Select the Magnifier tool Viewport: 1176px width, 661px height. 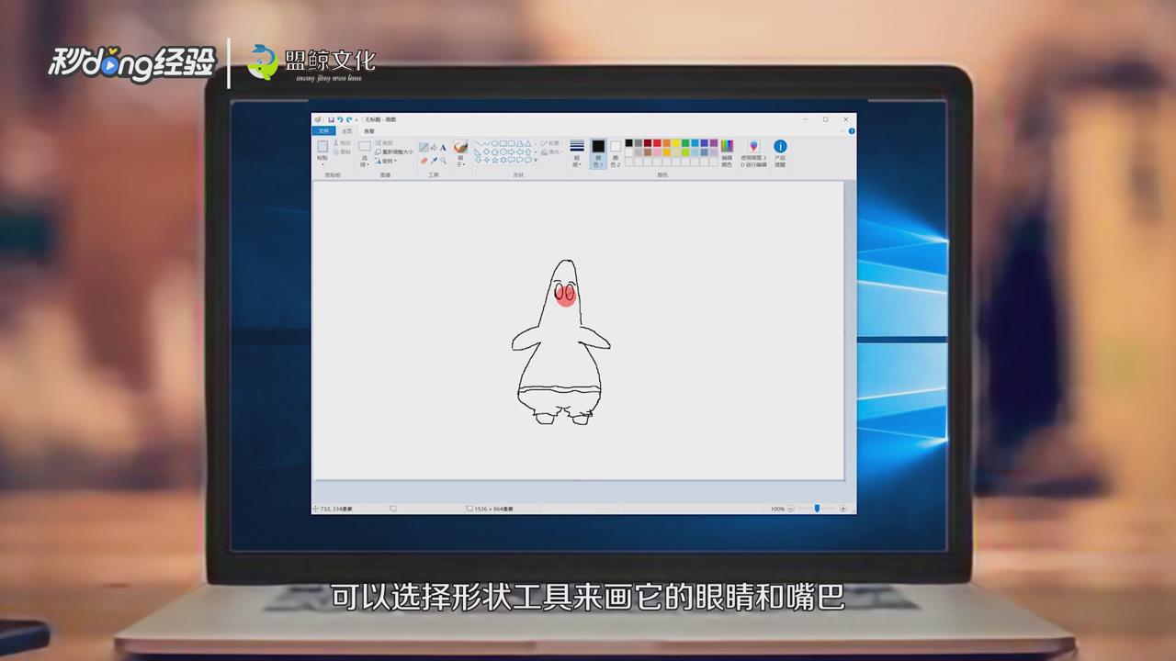pos(443,161)
